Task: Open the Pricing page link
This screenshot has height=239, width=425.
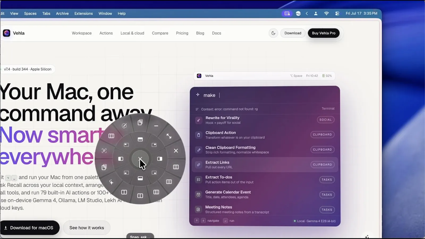Action: pyautogui.click(x=182, y=33)
